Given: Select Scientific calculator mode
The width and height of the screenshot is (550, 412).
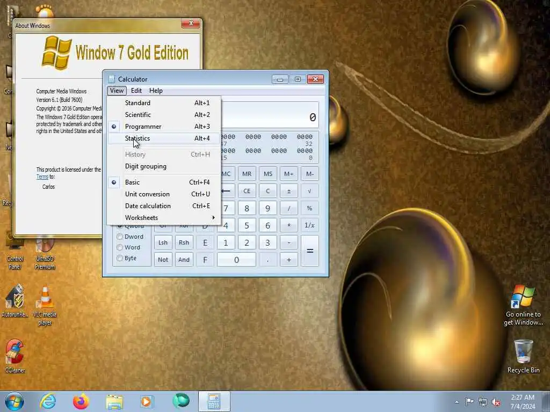Looking at the screenshot, I should 164,115.
